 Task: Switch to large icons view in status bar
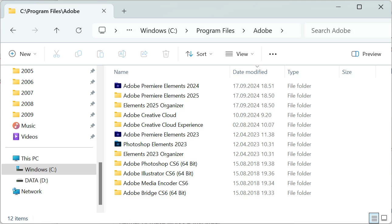pos(384,218)
